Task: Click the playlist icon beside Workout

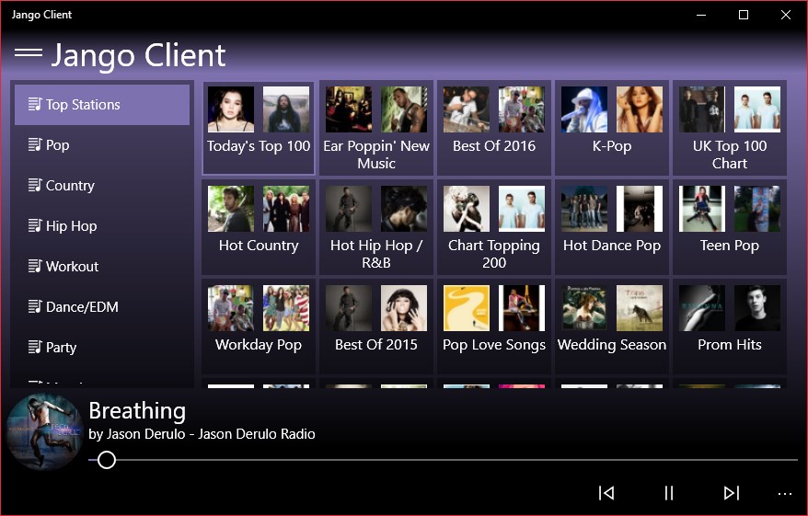Action: (x=35, y=266)
